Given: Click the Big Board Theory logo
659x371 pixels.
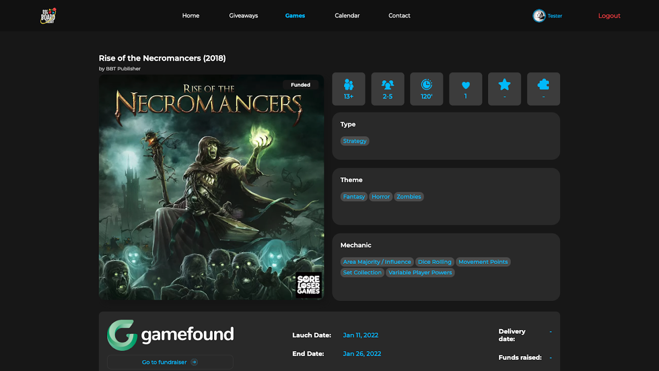Looking at the screenshot, I should click(x=48, y=16).
